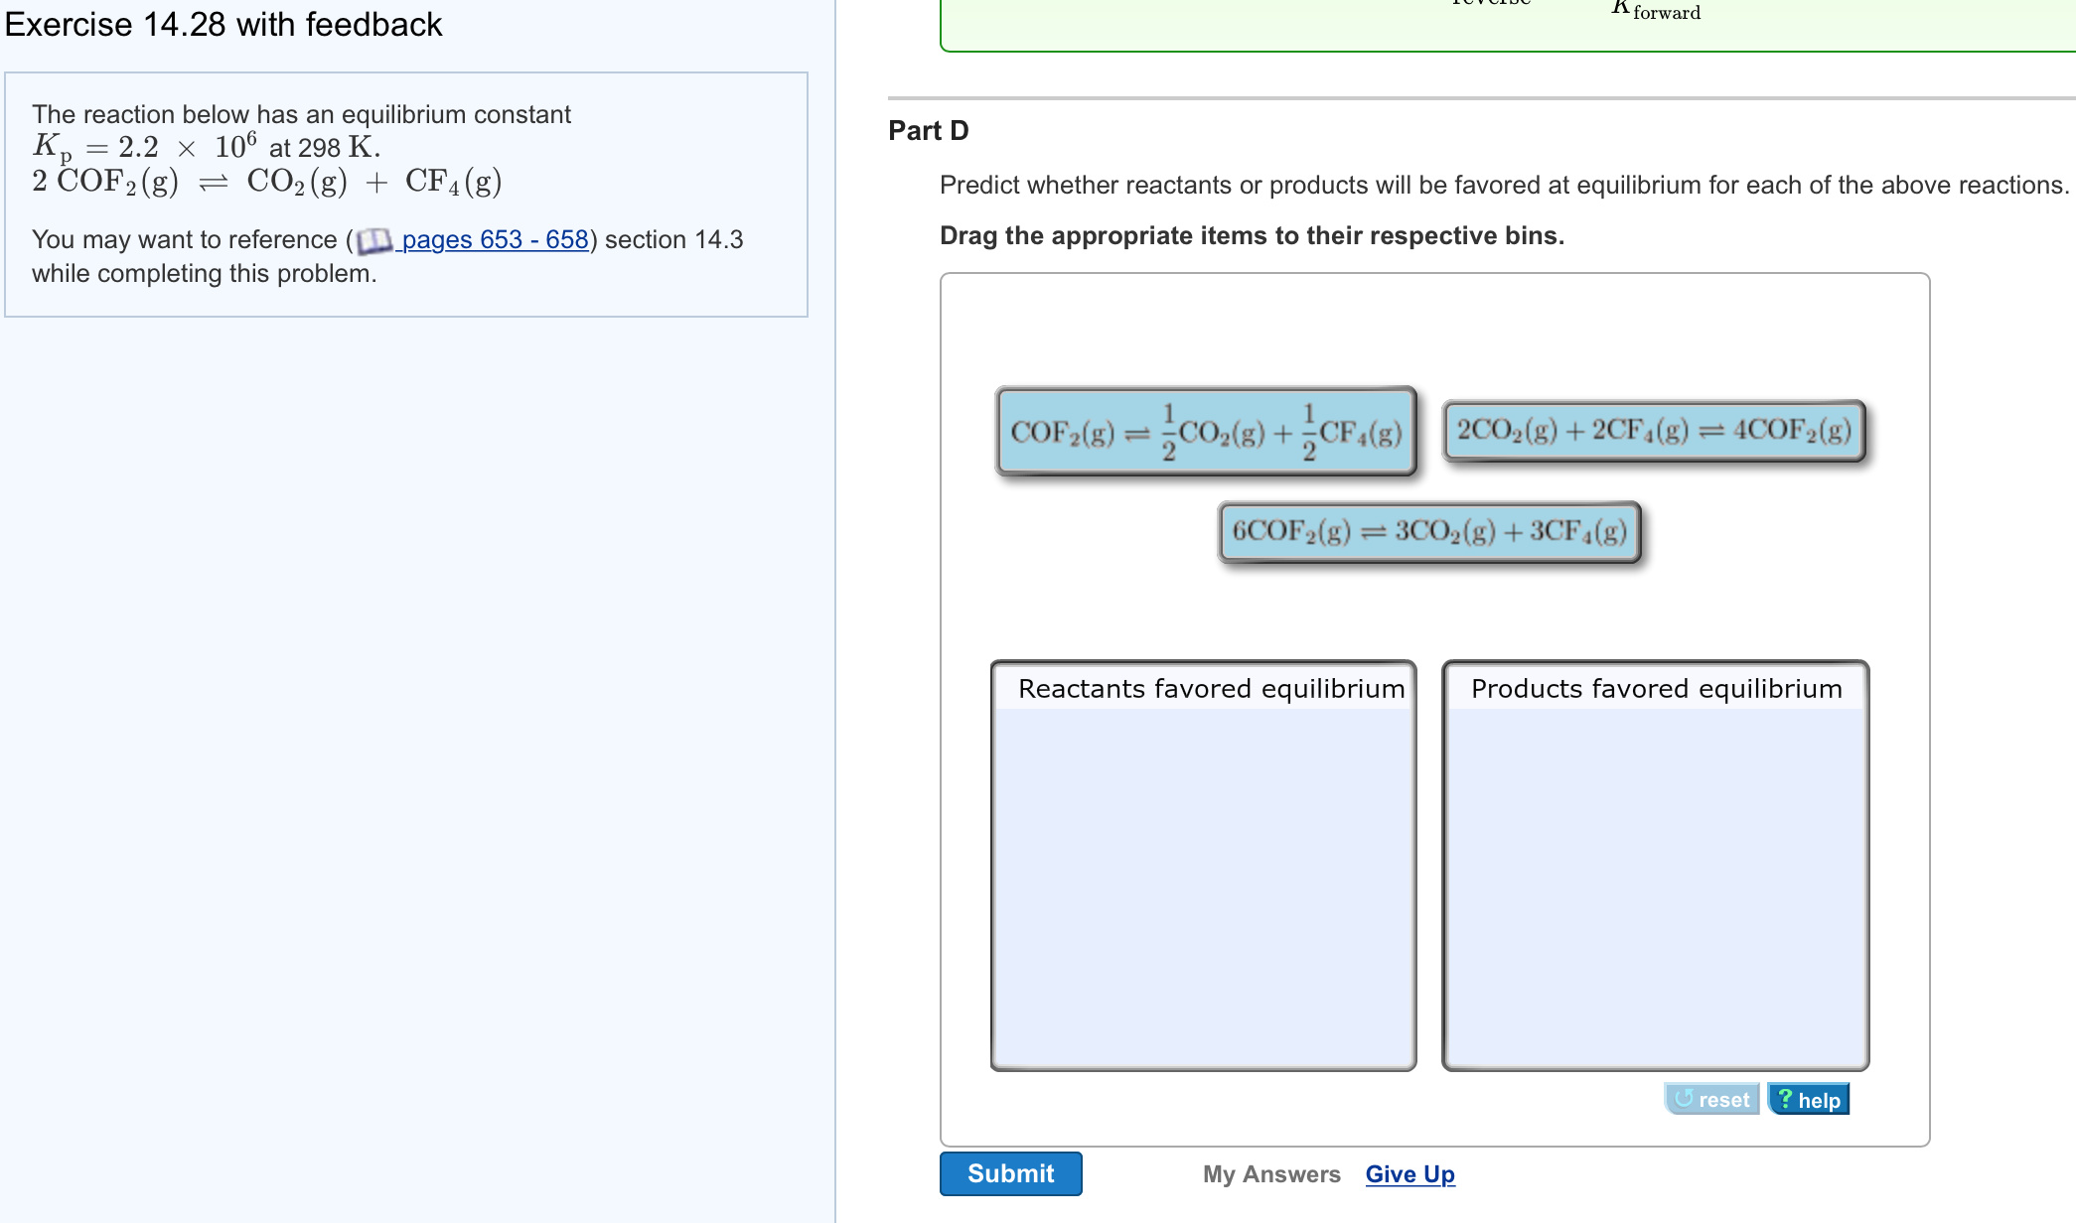Click the Kp = 2.2 × 10^6 value

(145, 147)
